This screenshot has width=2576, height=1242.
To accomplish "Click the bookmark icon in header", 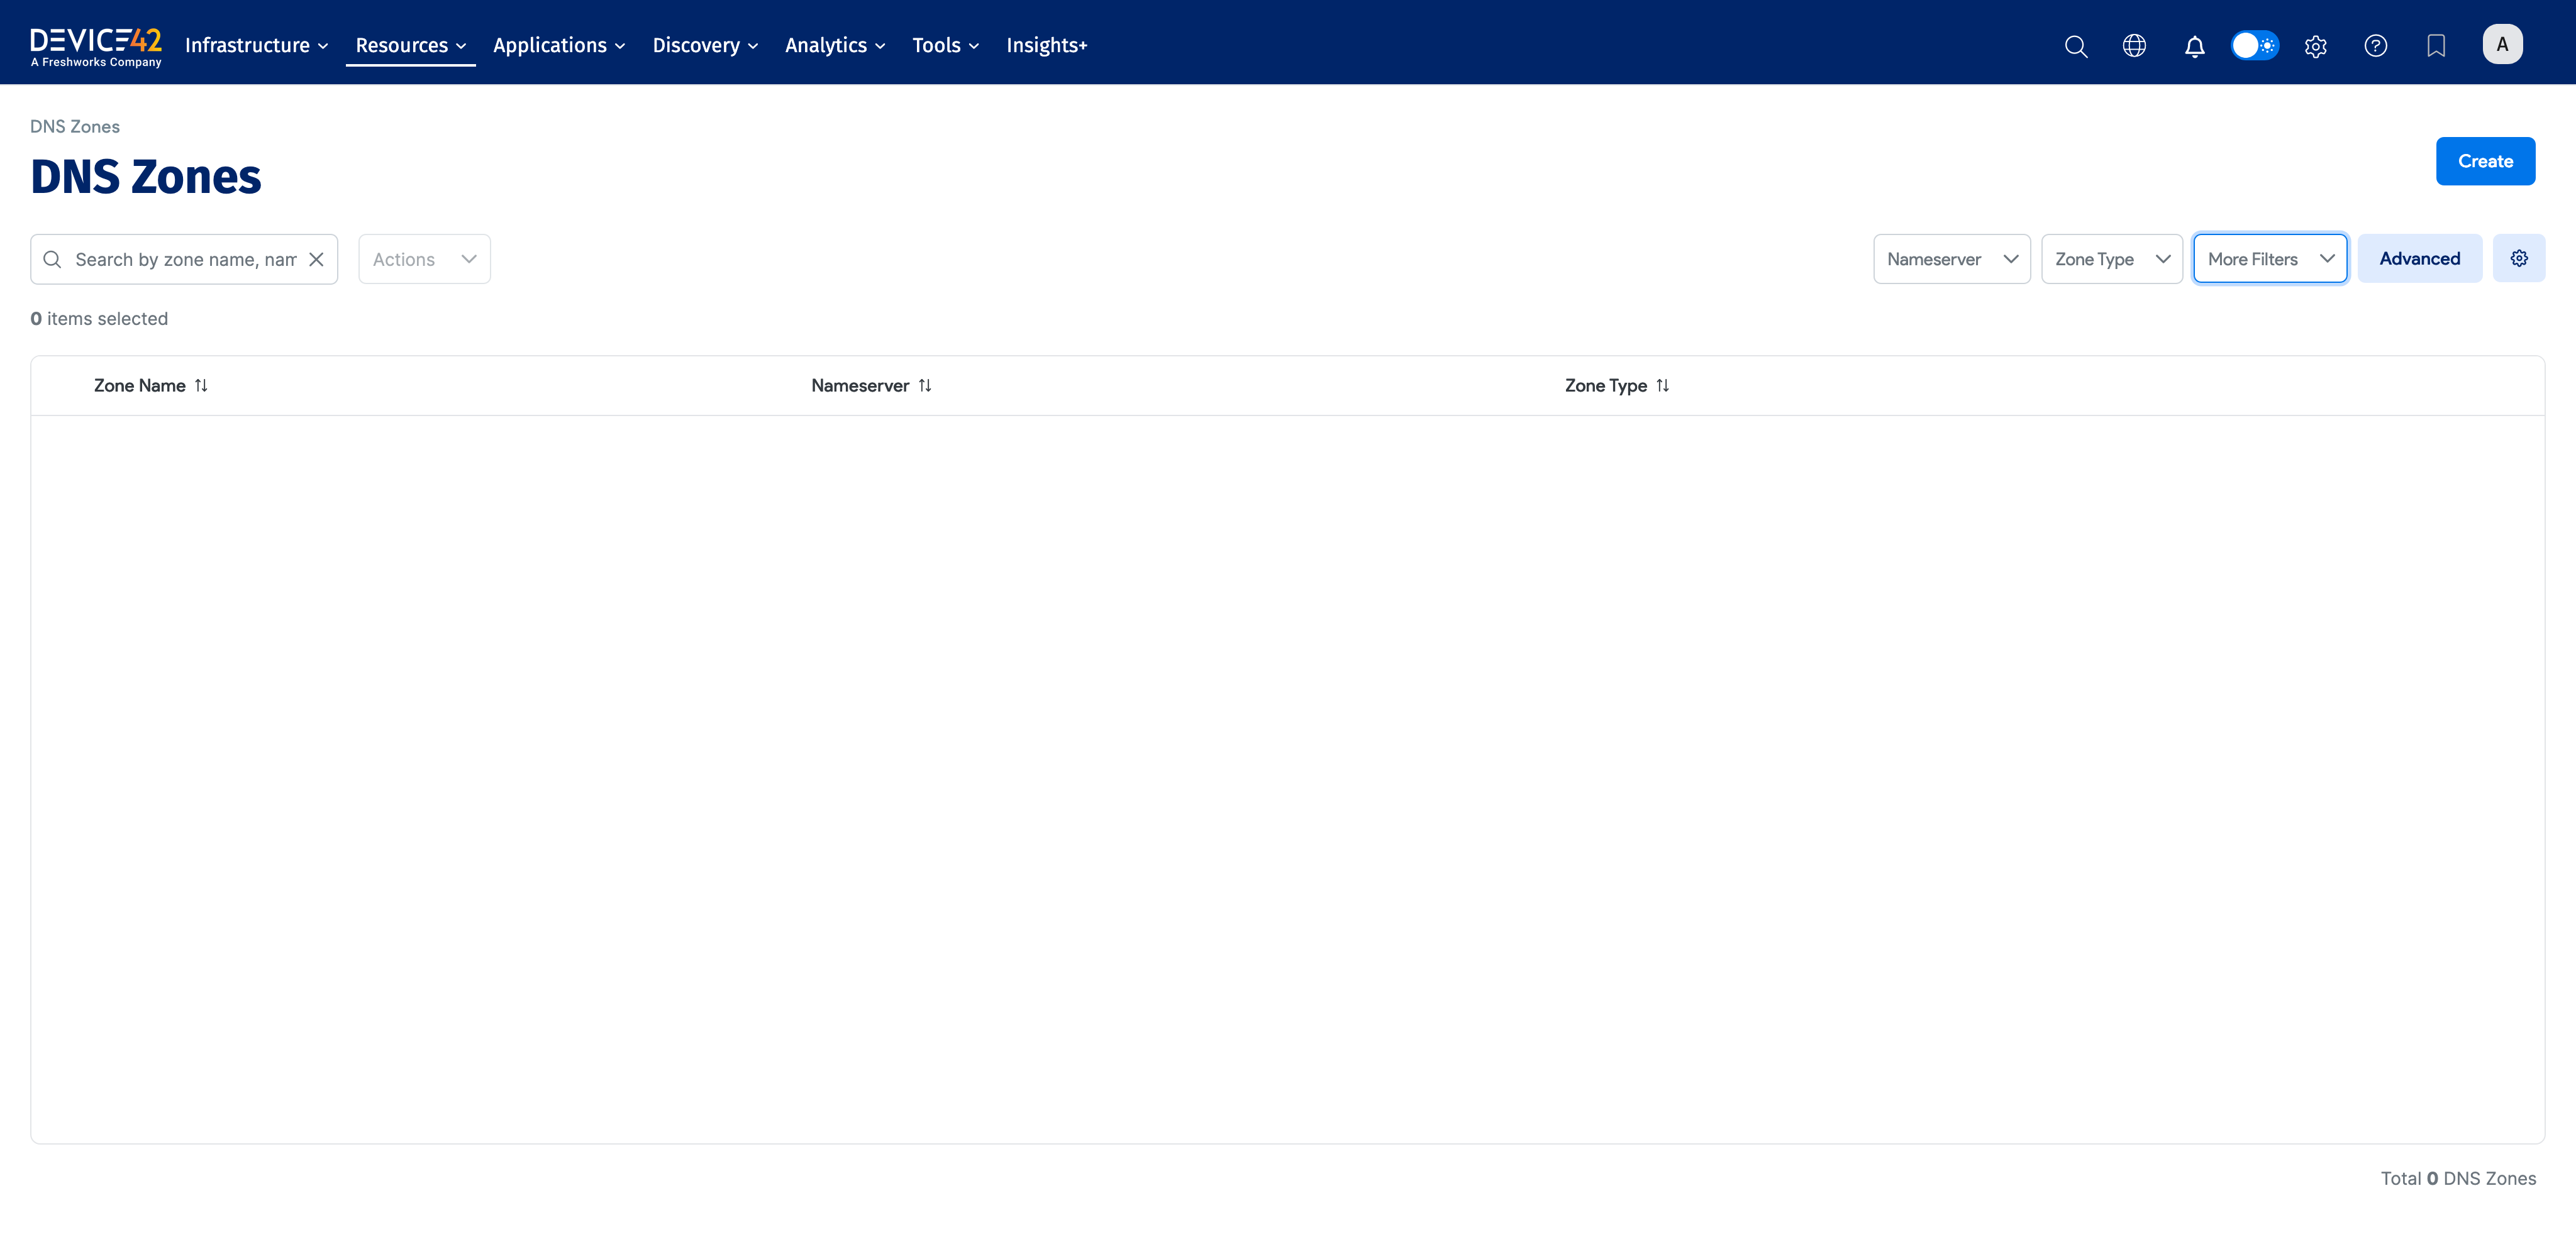I will 2436,46.
